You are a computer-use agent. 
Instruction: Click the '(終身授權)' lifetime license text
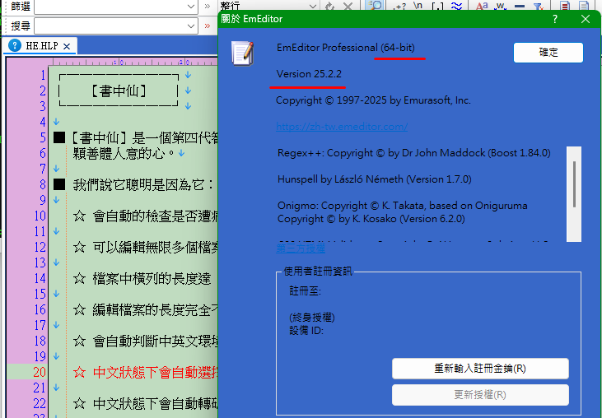coord(312,317)
